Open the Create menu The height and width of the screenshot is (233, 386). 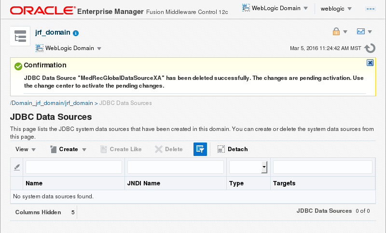click(x=68, y=149)
